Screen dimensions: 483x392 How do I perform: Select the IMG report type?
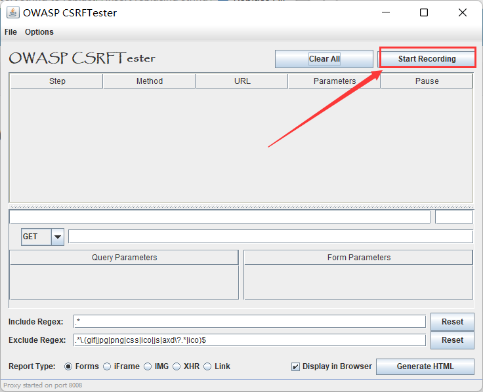click(x=156, y=366)
